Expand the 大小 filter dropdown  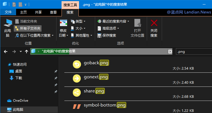coord(78,28)
